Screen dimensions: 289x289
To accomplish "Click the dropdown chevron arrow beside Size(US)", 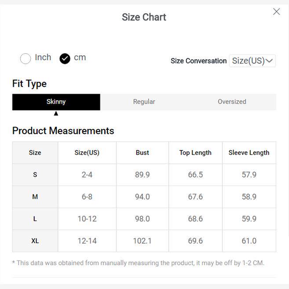I will pos(270,61).
